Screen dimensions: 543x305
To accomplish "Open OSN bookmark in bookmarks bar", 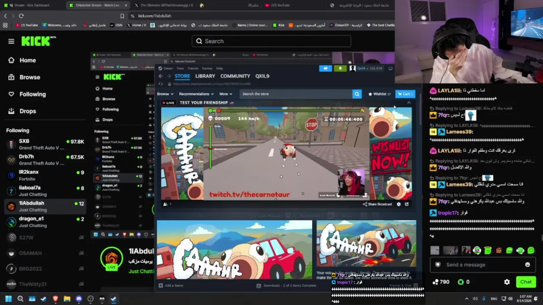I will click(x=116, y=25).
